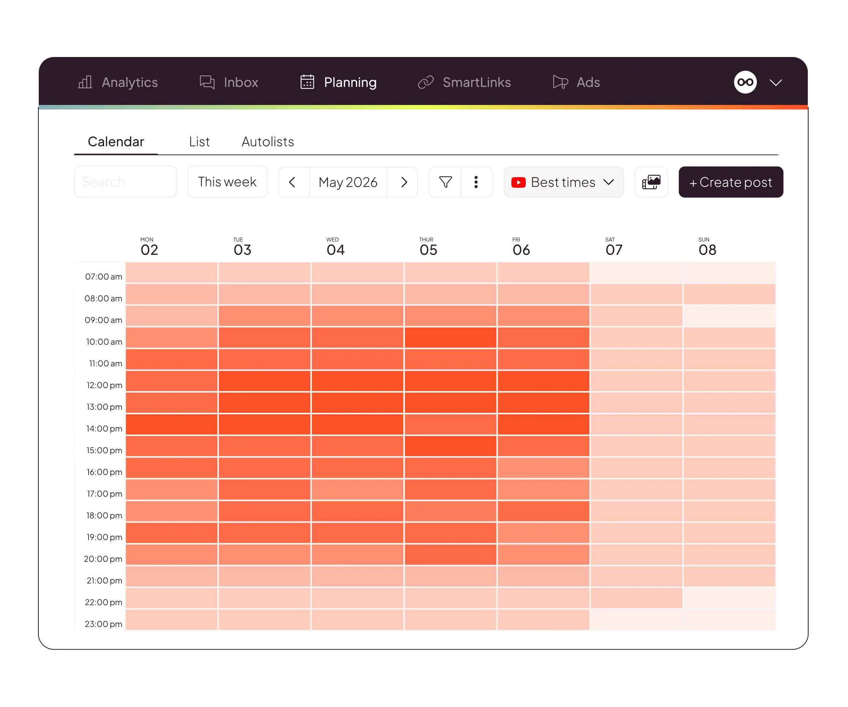Open the Inbox chat bubbles icon
Image resolution: width=848 pixels, height=707 pixels.
pos(207,82)
